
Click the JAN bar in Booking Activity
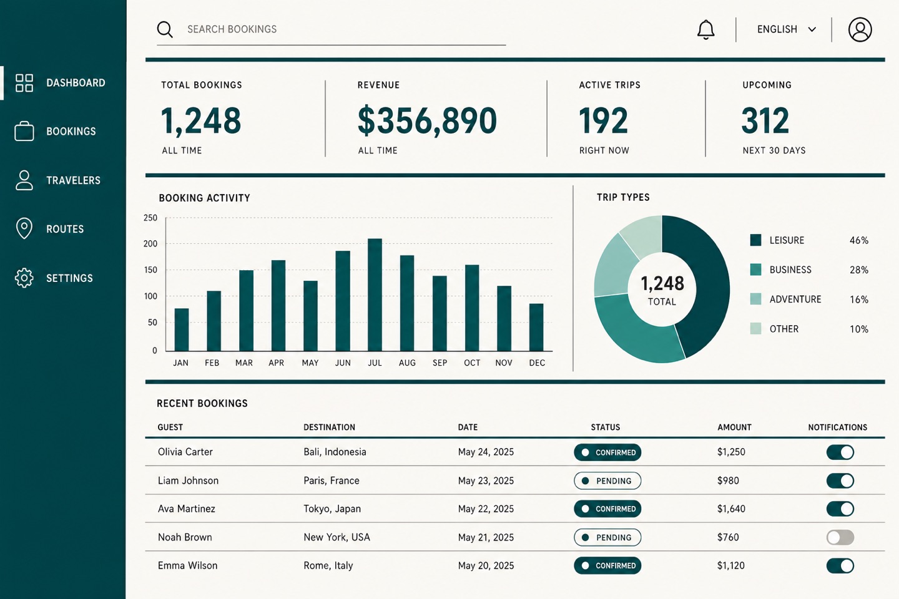pyautogui.click(x=182, y=329)
